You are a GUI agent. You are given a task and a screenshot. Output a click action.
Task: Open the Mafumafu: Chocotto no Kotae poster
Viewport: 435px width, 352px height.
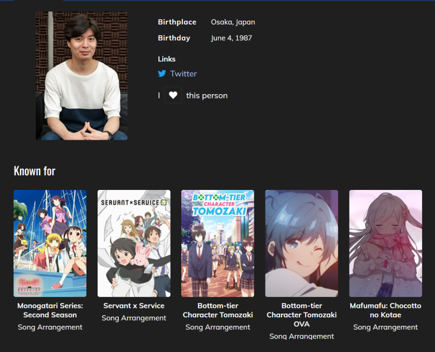coord(385,243)
